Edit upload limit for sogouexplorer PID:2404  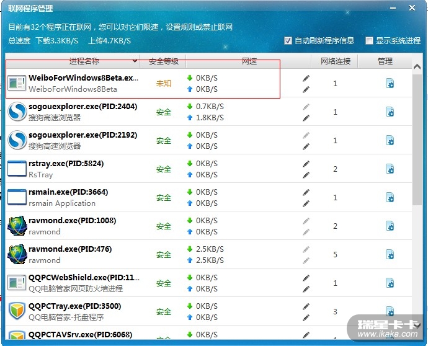coord(306,118)
